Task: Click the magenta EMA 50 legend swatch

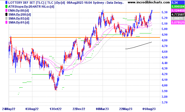Action: click(6, 10)
